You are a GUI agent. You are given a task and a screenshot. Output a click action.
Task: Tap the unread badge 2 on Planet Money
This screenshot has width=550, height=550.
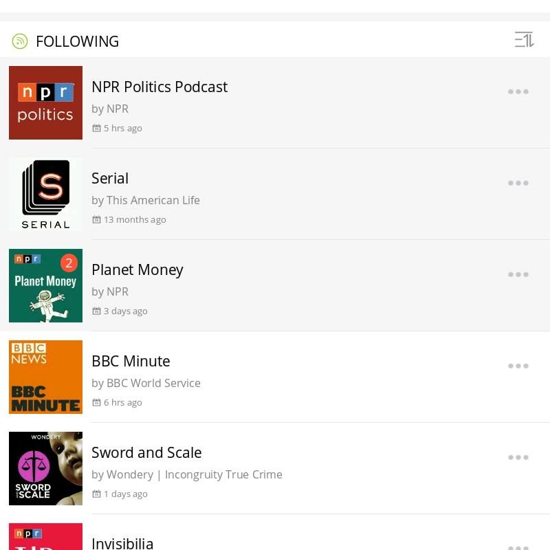(x=69, y=263)
